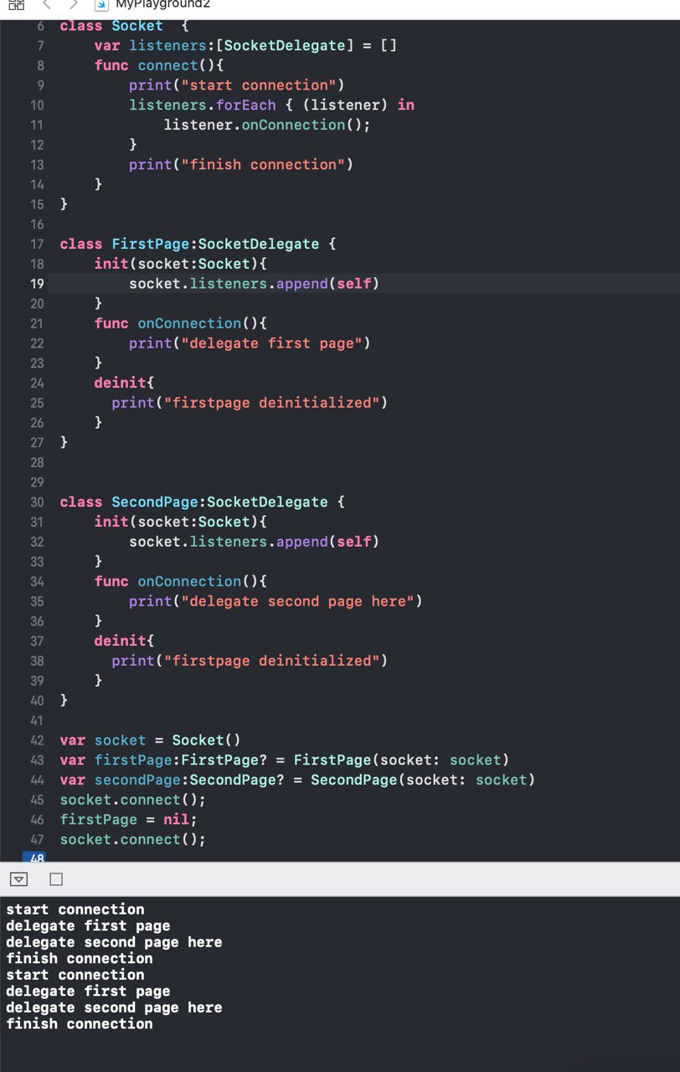The width and height of the screenshot is (680, 1072).
Task: Click last console "delegate second page here" line
Action: pyautogui.click(x=114, y=1008)
